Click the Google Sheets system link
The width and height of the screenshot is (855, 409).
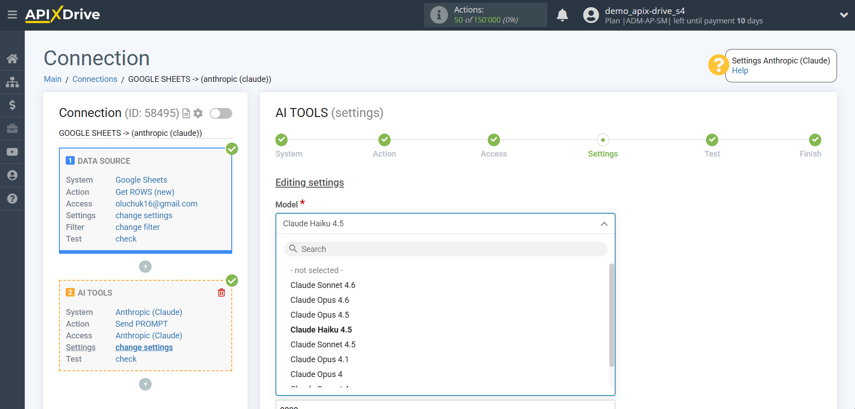pyautogui.click(x=141, y=180)
